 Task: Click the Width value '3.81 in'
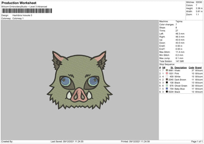(x=199, y=12)
